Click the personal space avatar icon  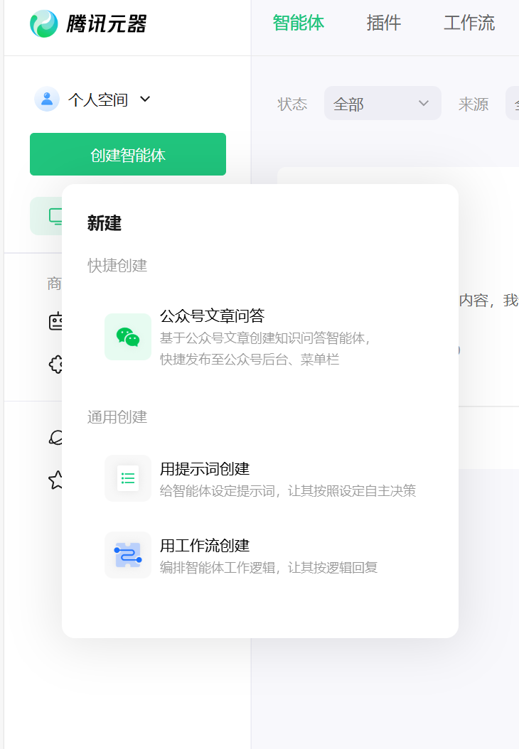[x=47, y=99]
